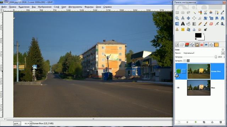
Task: Toggle Quick Mask at canvas bottom-left corner
Action: [1, 119]
